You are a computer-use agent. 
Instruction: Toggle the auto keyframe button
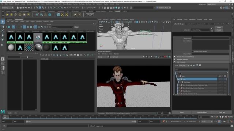[219, 122]
